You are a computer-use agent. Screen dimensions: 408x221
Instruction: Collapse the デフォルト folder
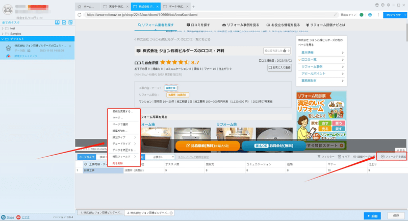tap(3, 39)
